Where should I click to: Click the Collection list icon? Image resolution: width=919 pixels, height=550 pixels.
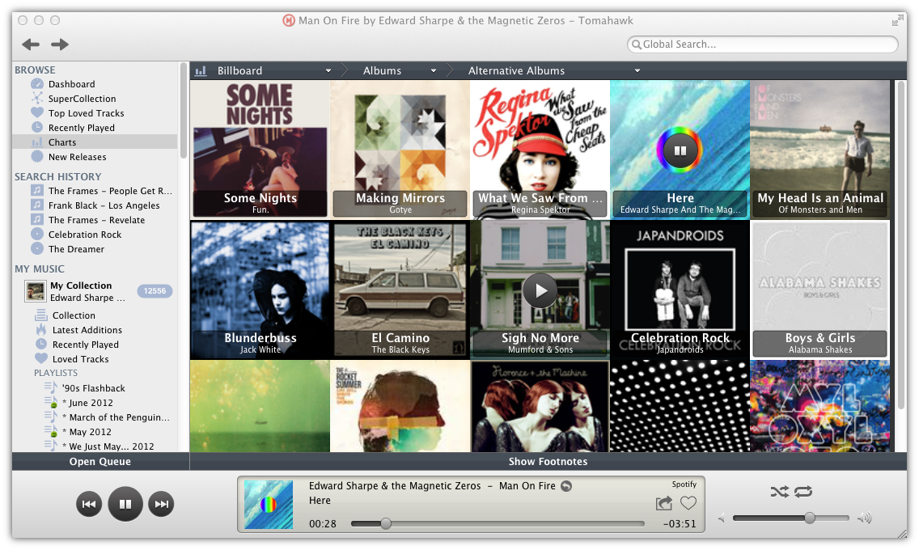[x=41, y=315]
